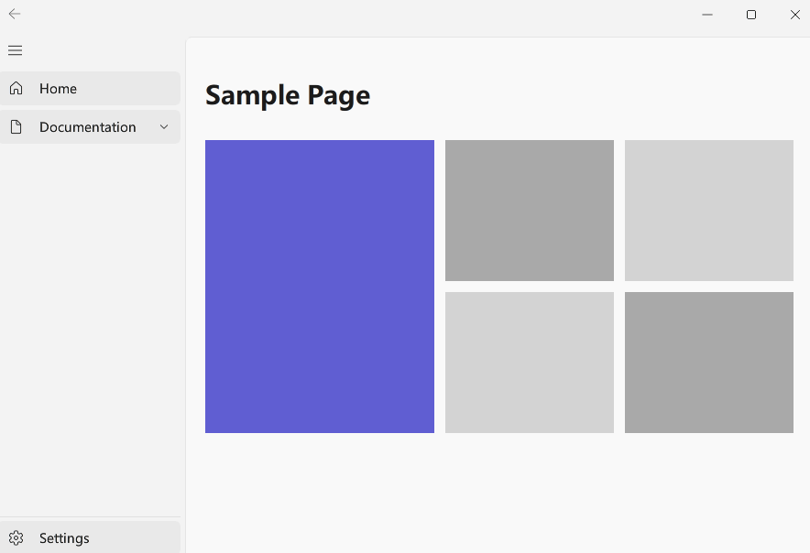The width and height of the screenshot is (810, 553).
Task: Maximize the application window
Action: [x=751, y=15]
